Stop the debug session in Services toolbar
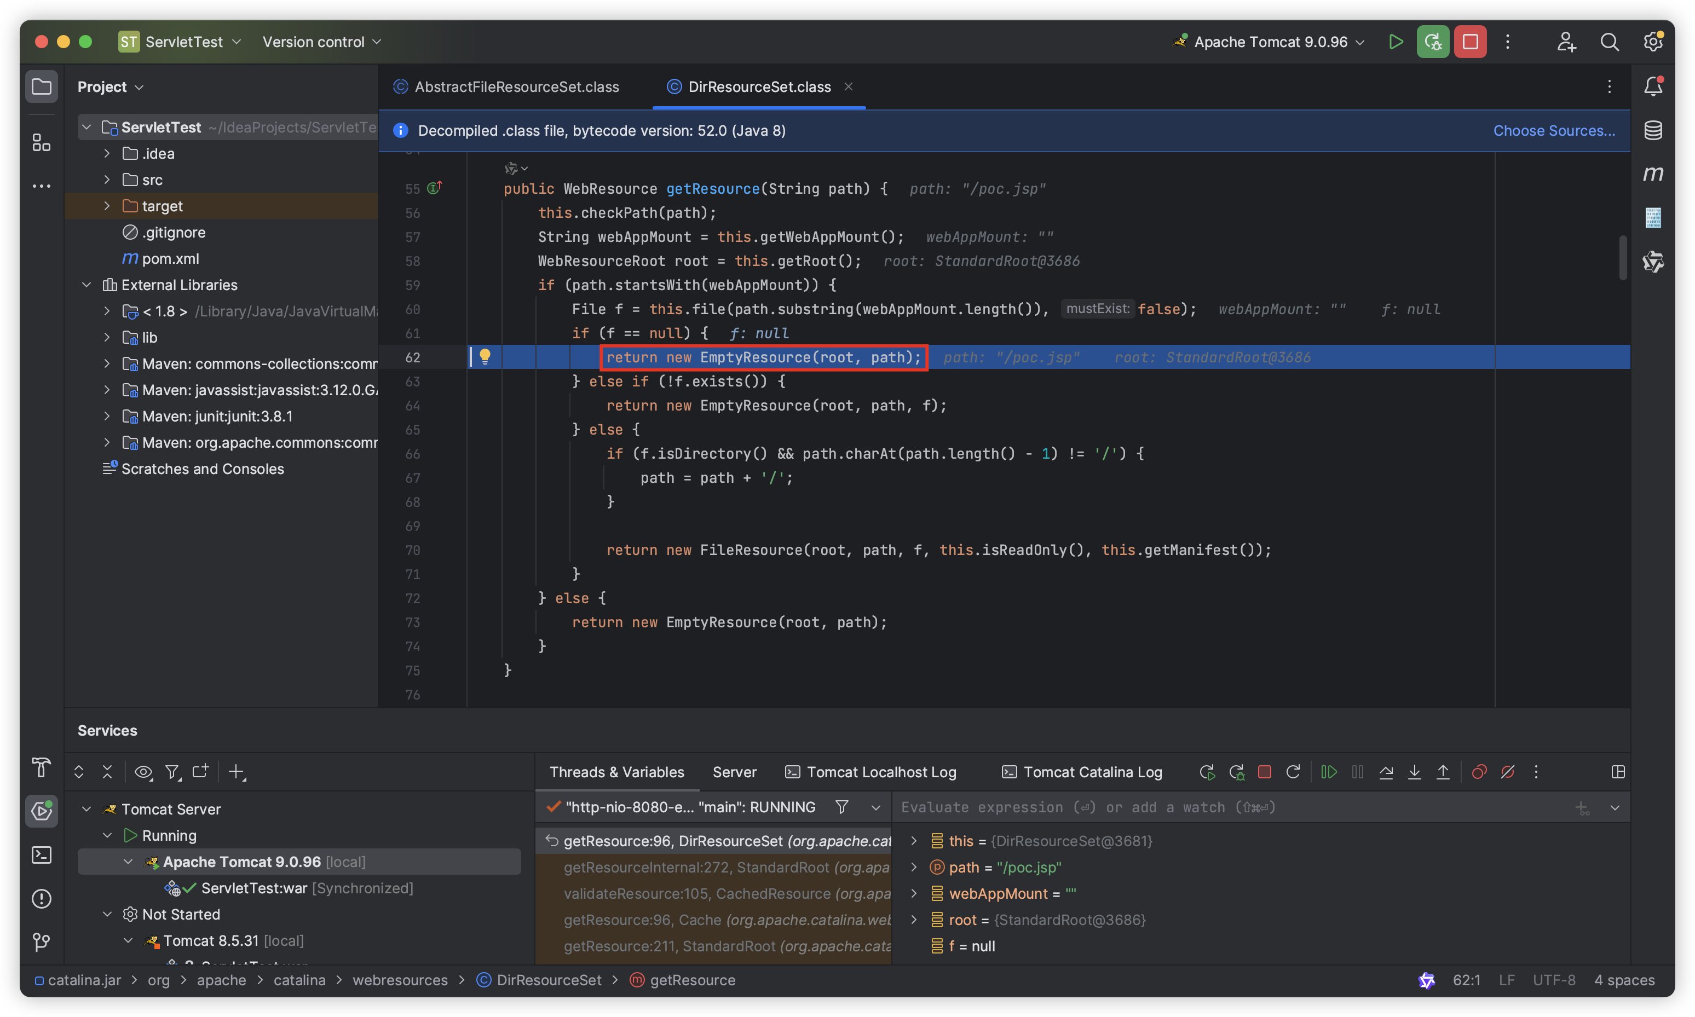1695x1017 pixels. 1265,772
